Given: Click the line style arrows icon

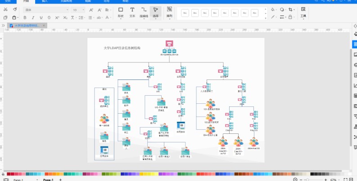Looking at the screenshot, I should coord(282,17).
